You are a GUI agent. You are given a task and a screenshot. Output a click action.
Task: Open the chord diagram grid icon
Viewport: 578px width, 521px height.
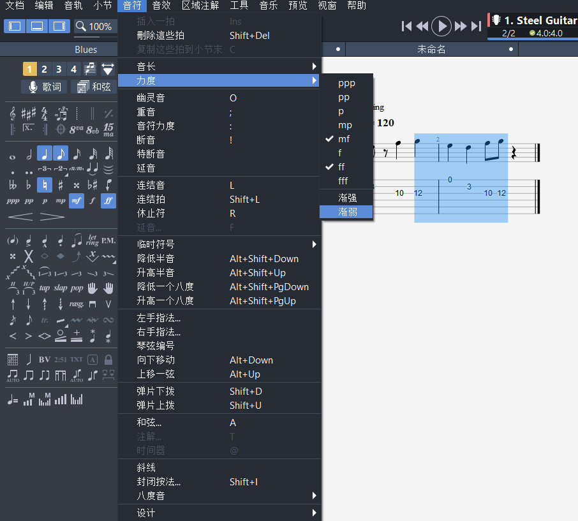pos(13,359)
